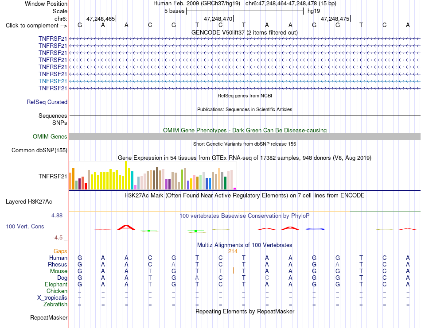Click the lime green GTEx expression bar
Viewport: 421px width, 328px height.
click(x=182, y=180)
